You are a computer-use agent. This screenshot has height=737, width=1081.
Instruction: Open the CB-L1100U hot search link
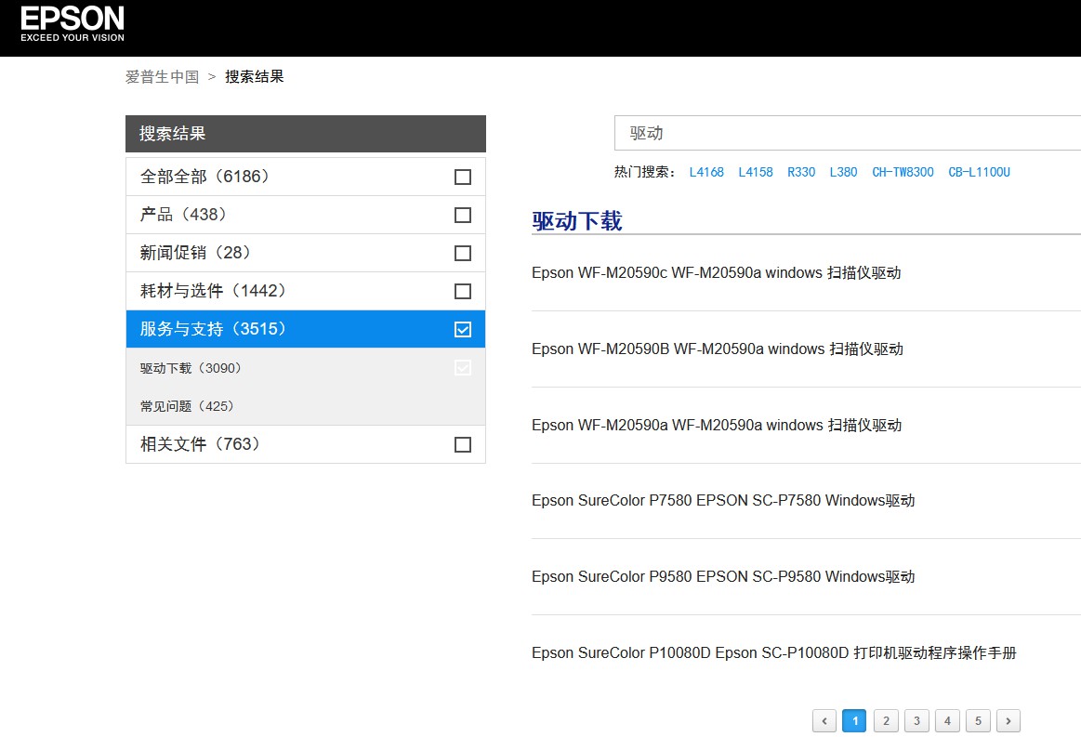coord(979,172)
